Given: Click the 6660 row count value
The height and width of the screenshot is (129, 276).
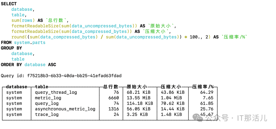Looking at the screenshot, I should pos(114,98).
